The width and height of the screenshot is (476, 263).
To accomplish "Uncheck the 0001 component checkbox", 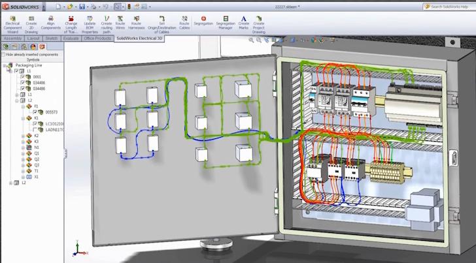I will click(22, 77).
